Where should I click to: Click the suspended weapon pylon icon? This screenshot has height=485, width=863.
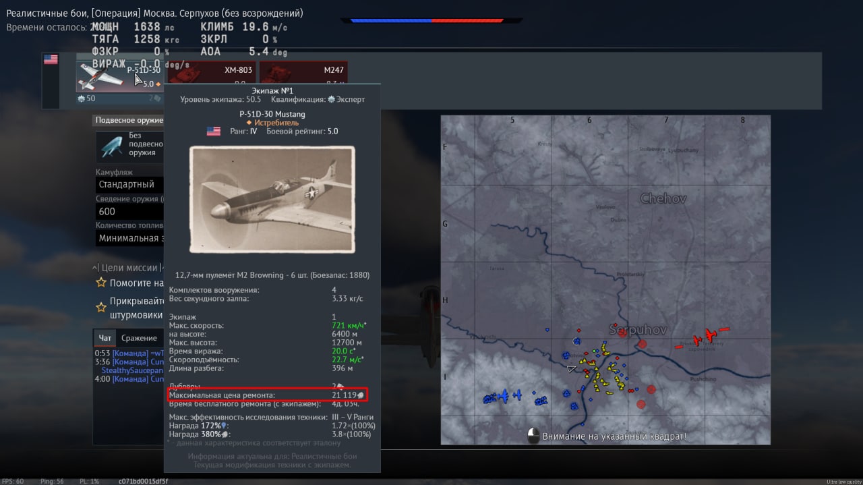click(x=111, y=146)
